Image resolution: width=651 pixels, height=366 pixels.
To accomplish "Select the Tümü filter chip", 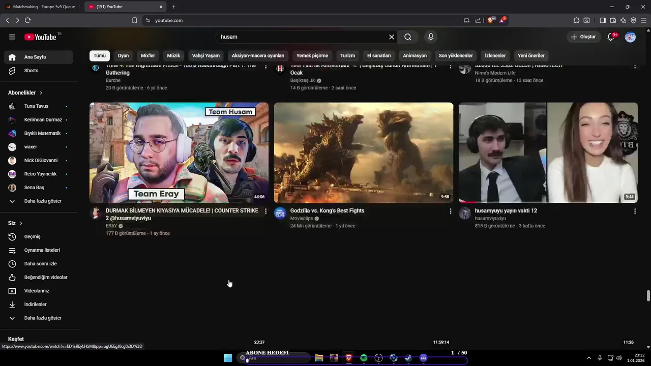I will (x=100, y=55).
